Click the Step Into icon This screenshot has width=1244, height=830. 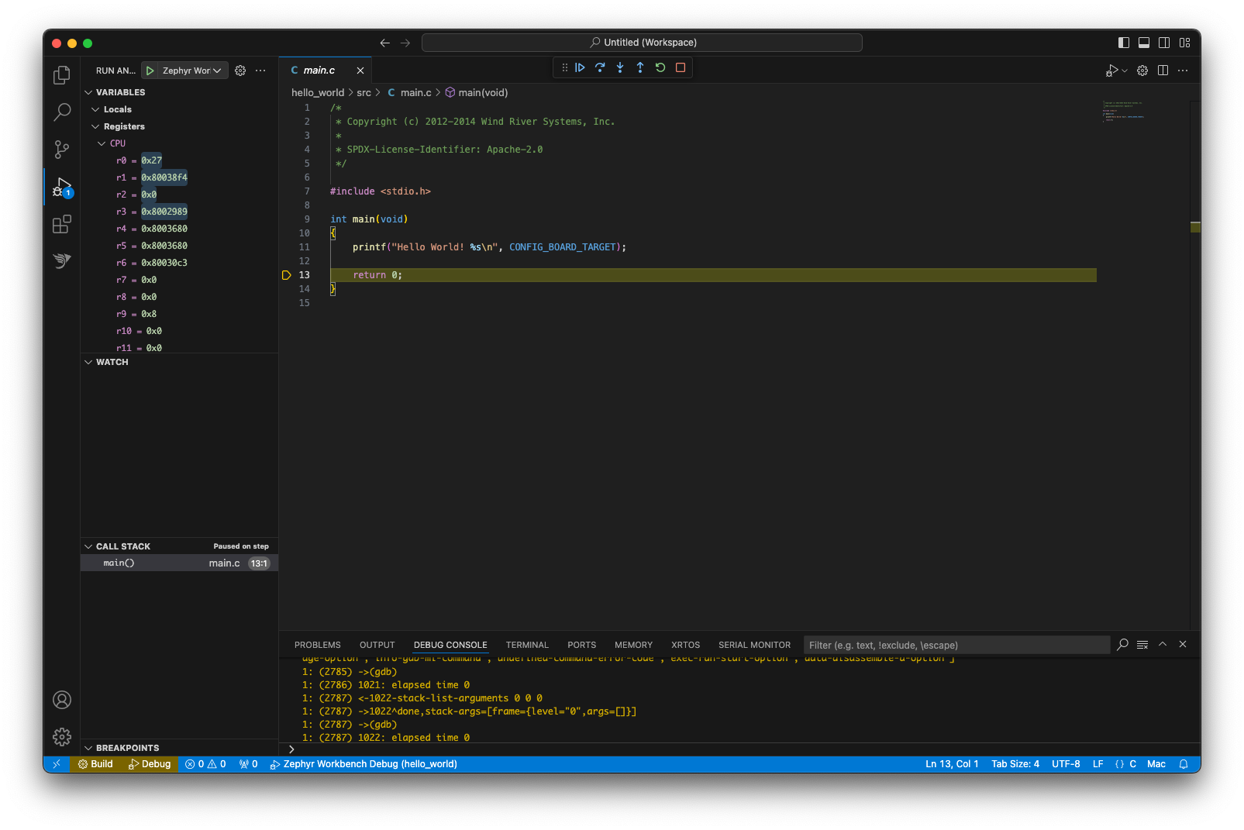click(x=620, y=67)
